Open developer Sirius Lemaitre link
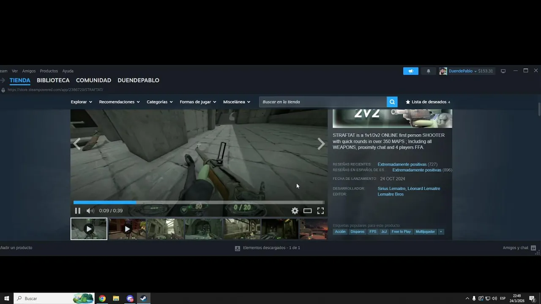Image resolution: width=541 pixels, height=304 pixels. 391,189
